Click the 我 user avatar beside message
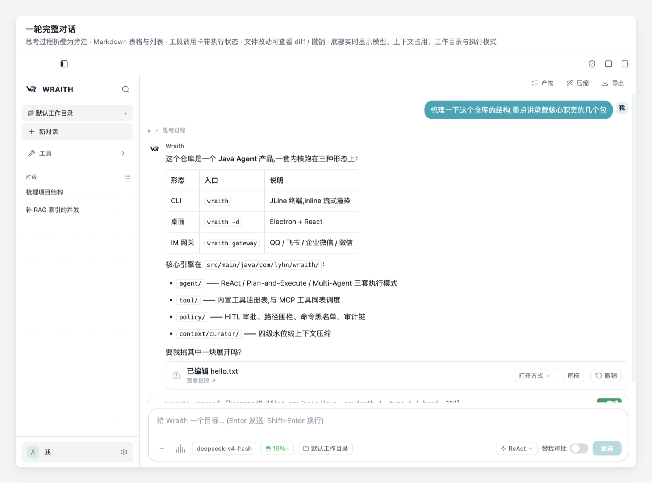652x483 pixels. pyautogui.click(x=622, y=108)
